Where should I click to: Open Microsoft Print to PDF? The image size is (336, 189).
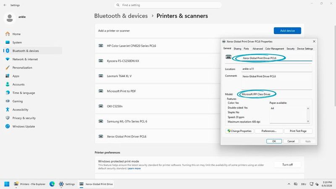157,91
